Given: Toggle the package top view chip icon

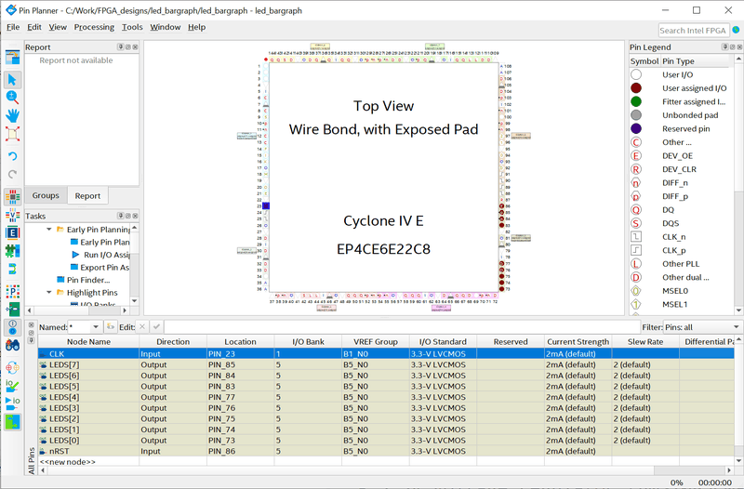Looking at the screenshot, I should (12, 196).
